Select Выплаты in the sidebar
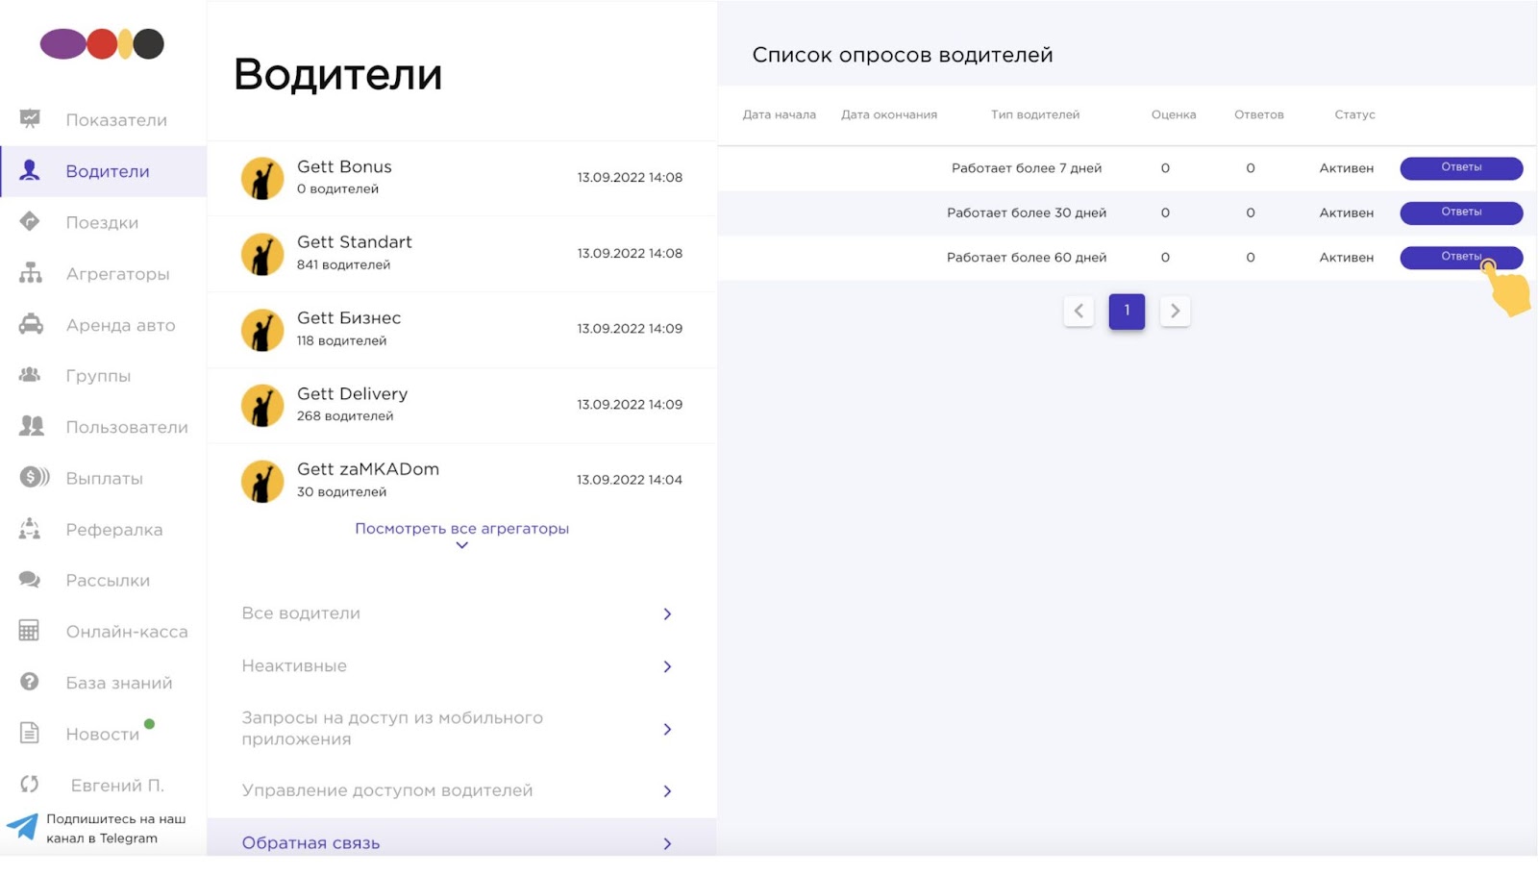 pyautogui.click(x=103, y=478)
